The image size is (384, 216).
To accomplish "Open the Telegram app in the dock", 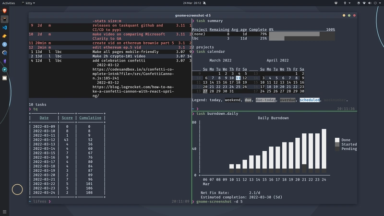I will (5, 70).
